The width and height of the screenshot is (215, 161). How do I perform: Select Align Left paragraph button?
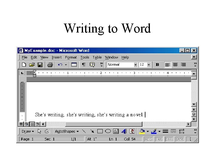[x=168, y=65]
